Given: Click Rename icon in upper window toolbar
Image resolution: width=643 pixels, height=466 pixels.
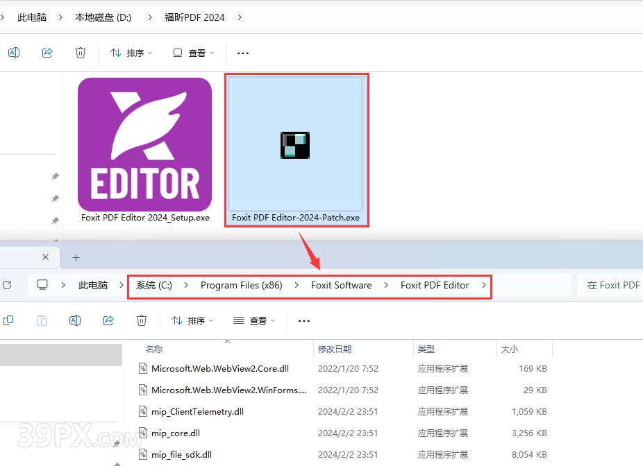Looking at the screenshot, I should click(x=14, y=53).
